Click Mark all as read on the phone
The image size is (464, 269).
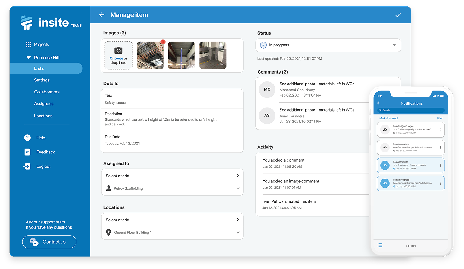click(x=388, y=118)
